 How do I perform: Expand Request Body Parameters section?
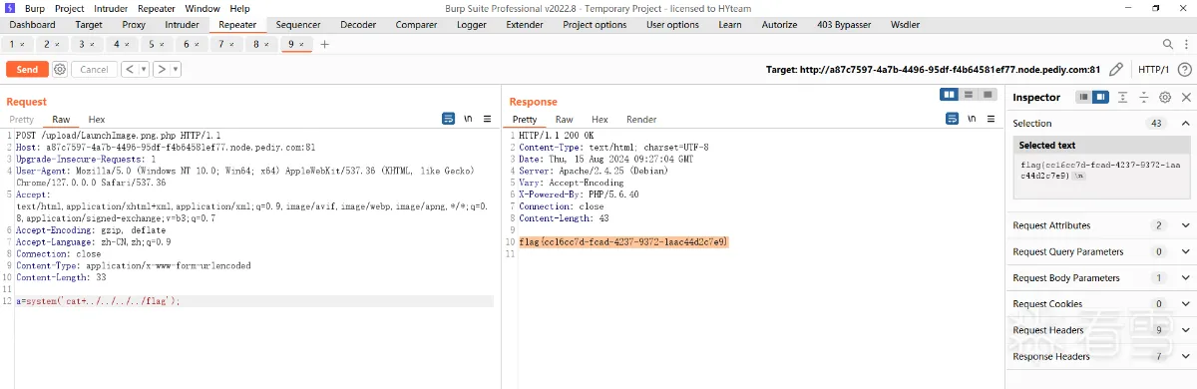[x=1185, y=277]
